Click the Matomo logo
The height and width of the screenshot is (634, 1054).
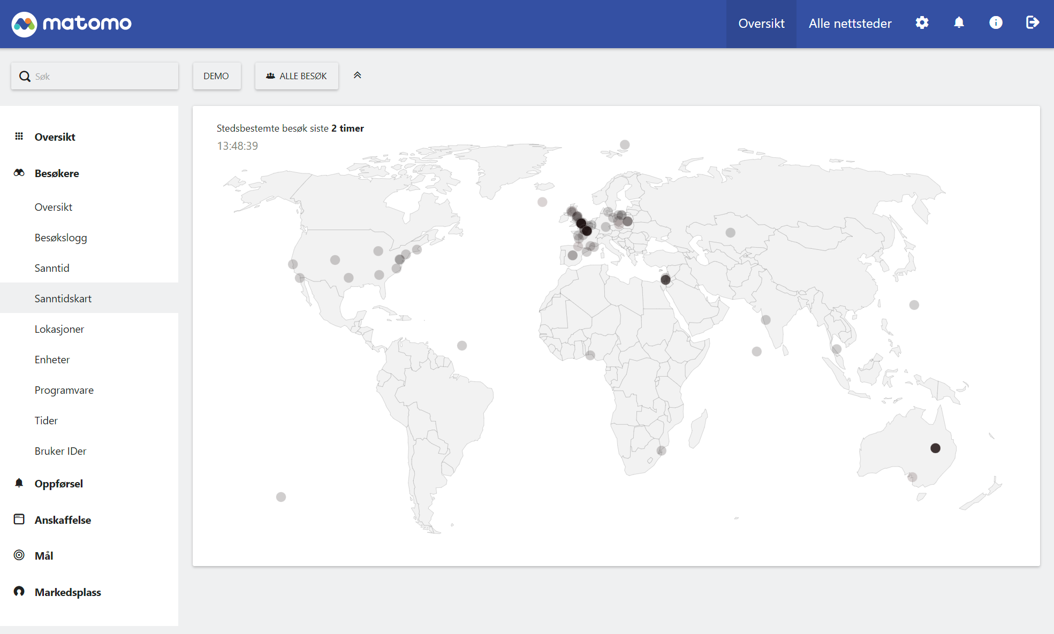[72, 24]
